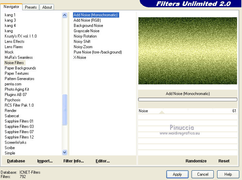242x180 pixels.
Task: Select the penta.com category
Action: (13, 84)
